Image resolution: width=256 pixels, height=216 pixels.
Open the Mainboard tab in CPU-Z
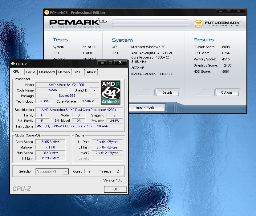pyautogui.click(x=47, y=72)
